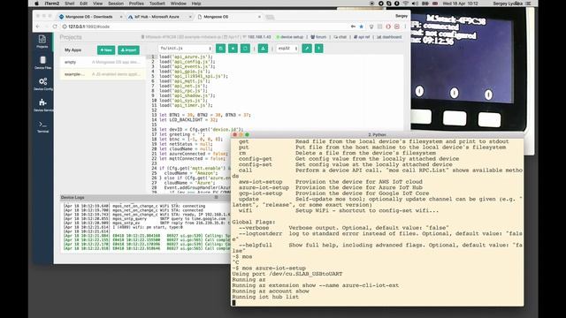
Task: Open the device setup link
Action: (x=290, y=37)
